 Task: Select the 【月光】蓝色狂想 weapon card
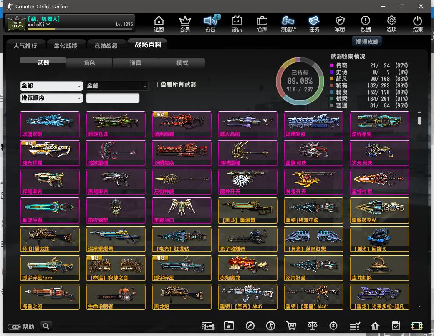(313, 239)
